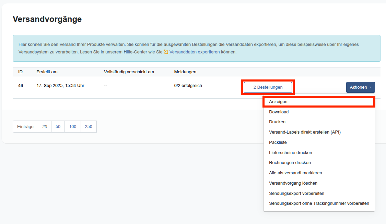Open Packliste from the menu
This screenshot has height=224, width=386.
click(x=319, y=142)
